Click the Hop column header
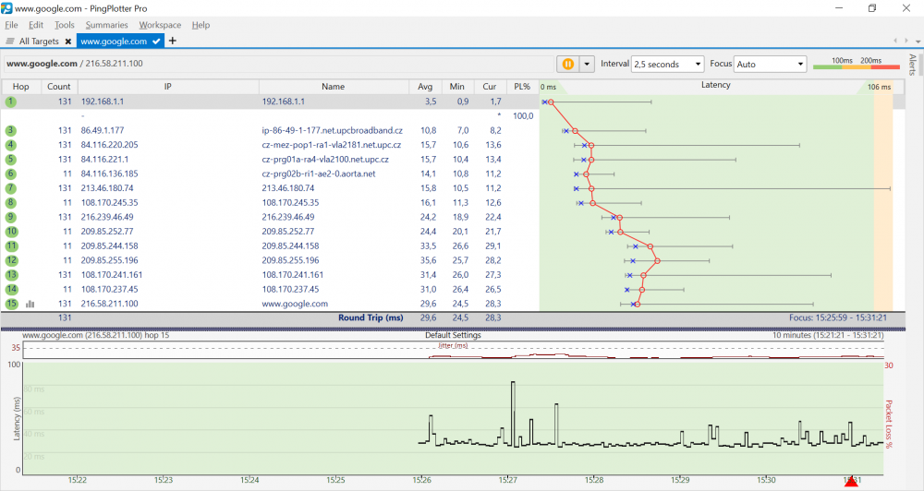Viewport: 924px width, 491px height. (20, 87)
